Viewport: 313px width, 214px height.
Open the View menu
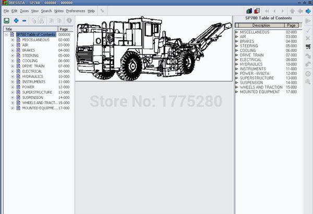pos(35,11)
